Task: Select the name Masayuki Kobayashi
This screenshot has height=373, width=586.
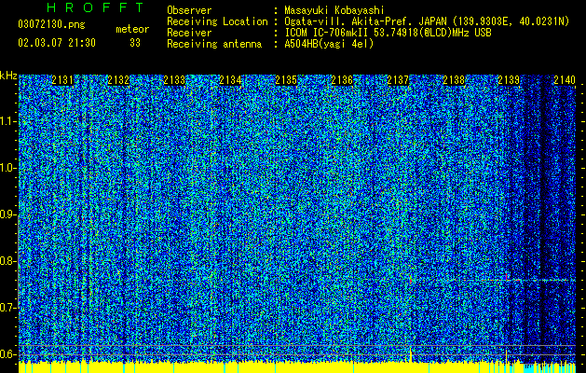Action: point(334,10)
